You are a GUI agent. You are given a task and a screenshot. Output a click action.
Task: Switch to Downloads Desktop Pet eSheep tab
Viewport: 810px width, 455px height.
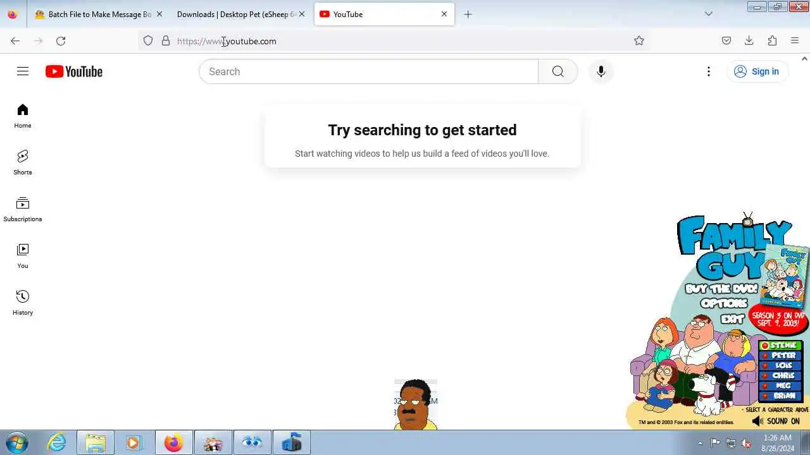coord(237,14)
